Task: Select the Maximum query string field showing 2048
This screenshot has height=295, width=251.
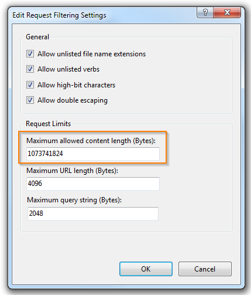Action: 93,213
